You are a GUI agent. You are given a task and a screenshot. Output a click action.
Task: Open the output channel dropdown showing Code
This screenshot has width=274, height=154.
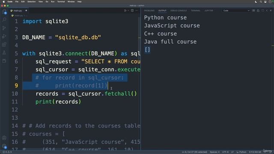(236, 11)
